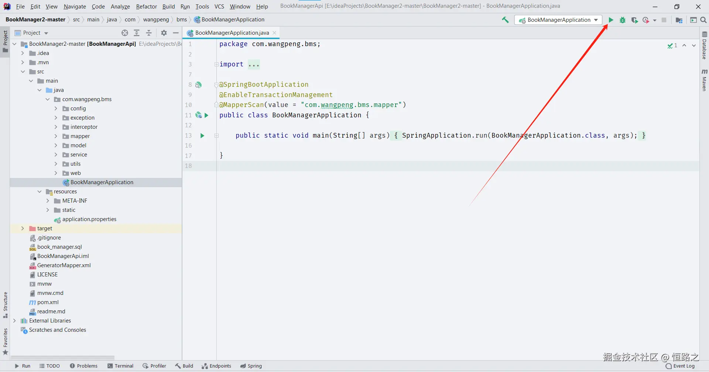Open the Profiler tool window
This screenshot has width=709, height=372.
coord(154,366)
